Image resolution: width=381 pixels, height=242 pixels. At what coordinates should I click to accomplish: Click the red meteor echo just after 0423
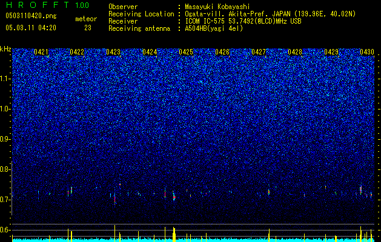(115, 198)
